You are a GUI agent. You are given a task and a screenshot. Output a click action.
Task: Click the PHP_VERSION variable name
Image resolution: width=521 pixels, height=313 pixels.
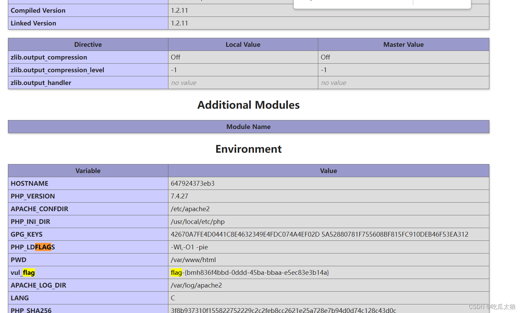pos(33,196)
